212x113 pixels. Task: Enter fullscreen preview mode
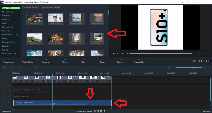[208, 53]
